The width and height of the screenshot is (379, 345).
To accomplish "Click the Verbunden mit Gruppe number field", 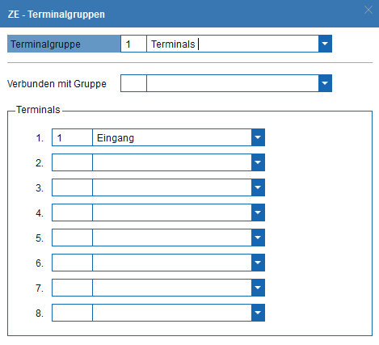I will coord(133,83).
